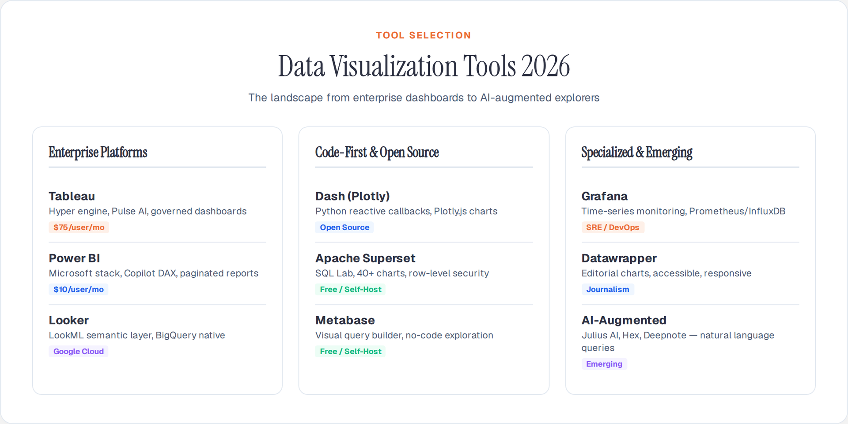The width and height of the screenshot is (848, 424).
Task: Click the 'Journalism' tag
Action: 608,289
